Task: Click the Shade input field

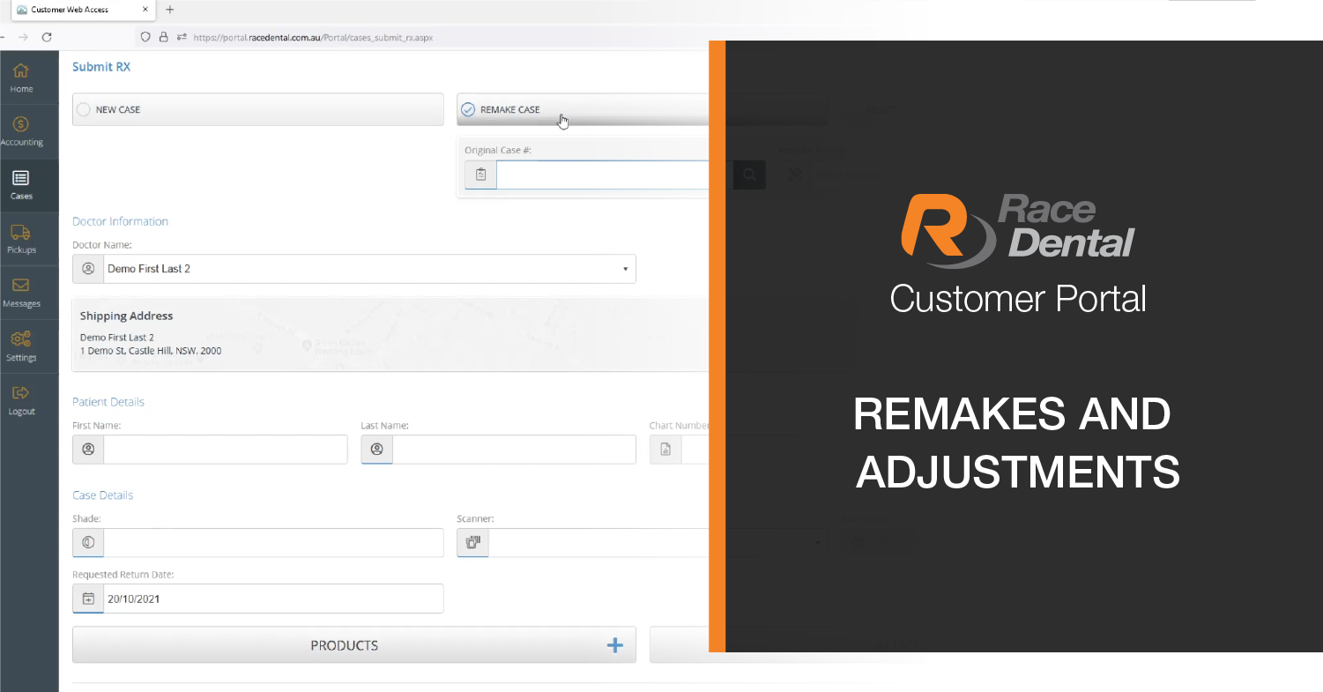Action: pyautogui.click(x=273, y=543)
